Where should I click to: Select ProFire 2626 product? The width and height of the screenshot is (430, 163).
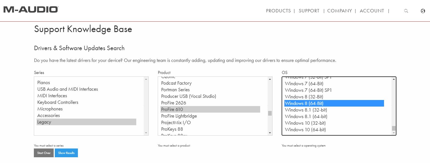coord(210,103)
